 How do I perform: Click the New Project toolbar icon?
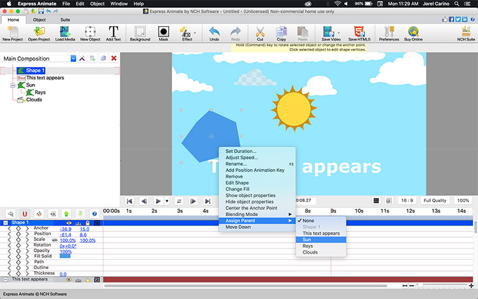13,34
